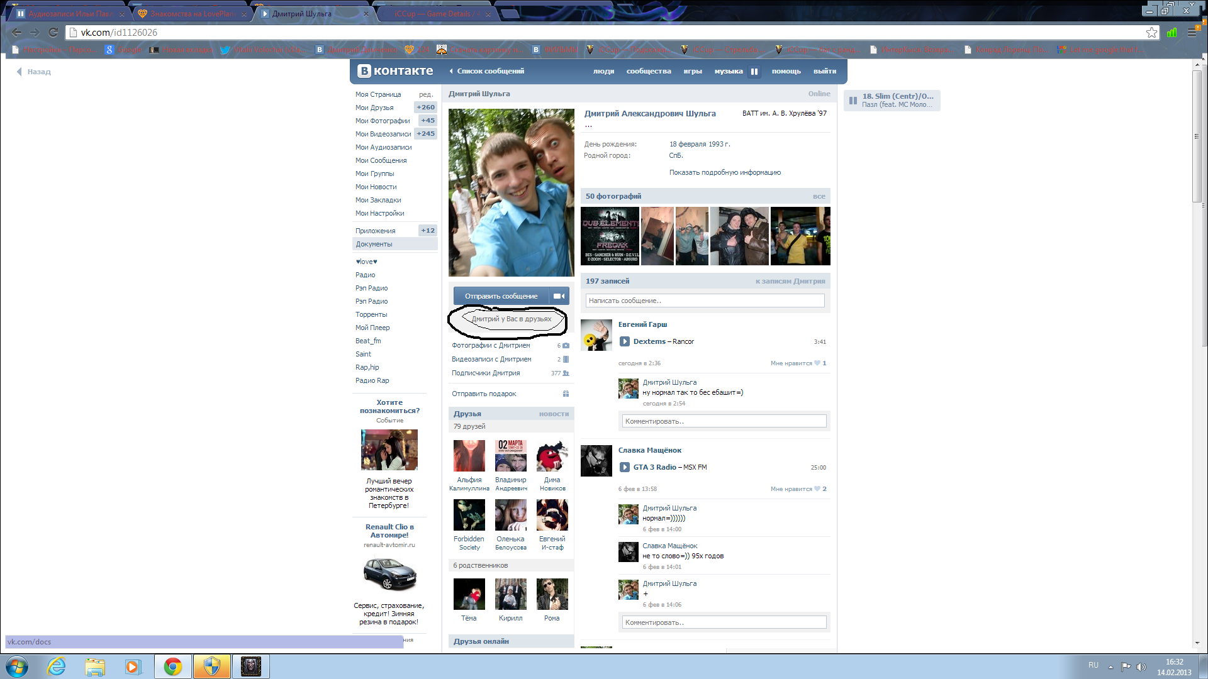Screen dimensions: 1208x679
Task: Click the video call camera icon
Action: (x=559, y=296)
